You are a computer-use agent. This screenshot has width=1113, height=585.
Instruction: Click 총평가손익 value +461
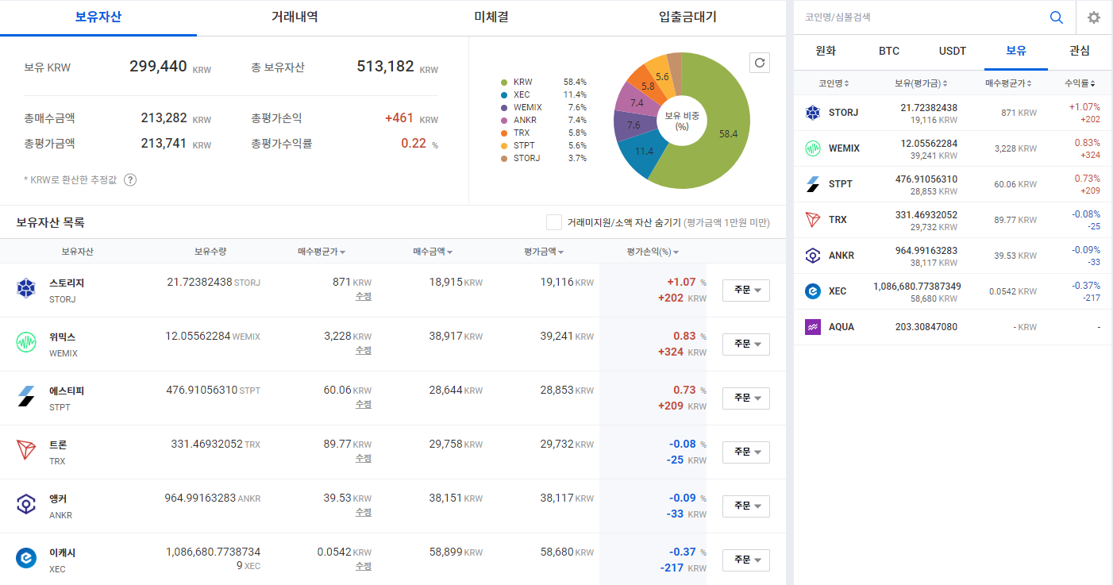(399, 118)
